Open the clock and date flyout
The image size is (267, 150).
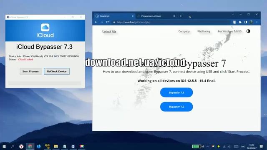tap(252, 146)
